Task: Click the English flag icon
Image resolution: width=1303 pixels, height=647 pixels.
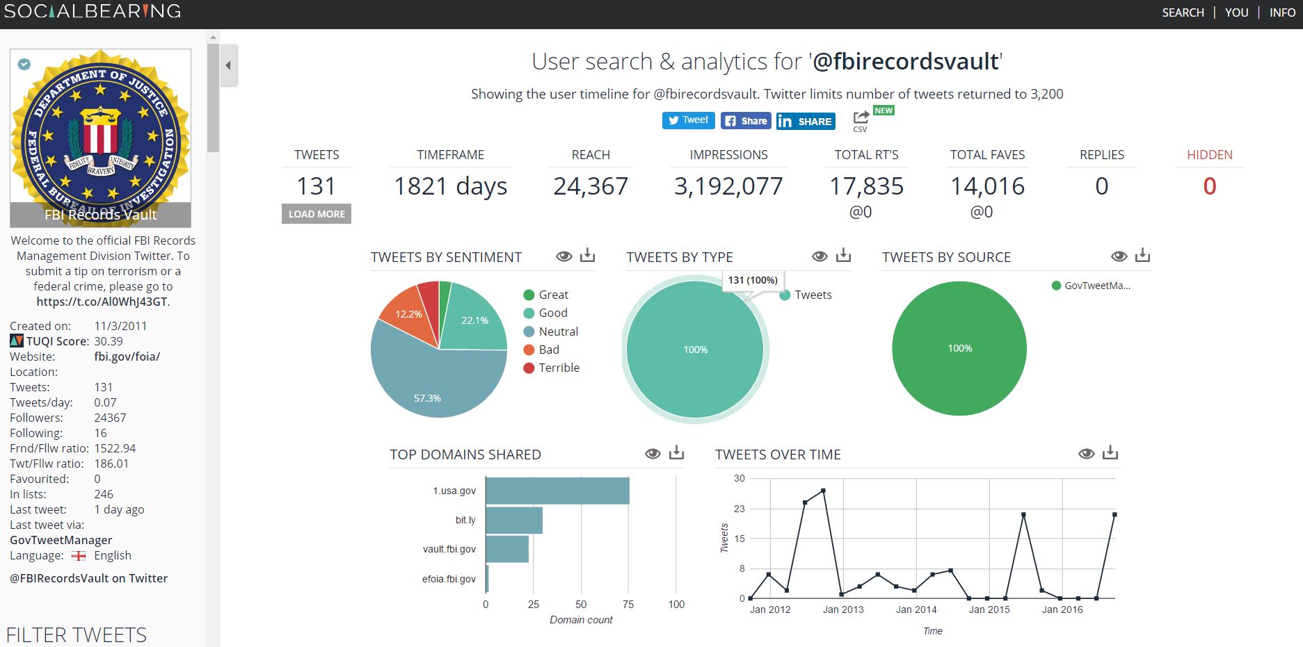Action: click(79, 556)
